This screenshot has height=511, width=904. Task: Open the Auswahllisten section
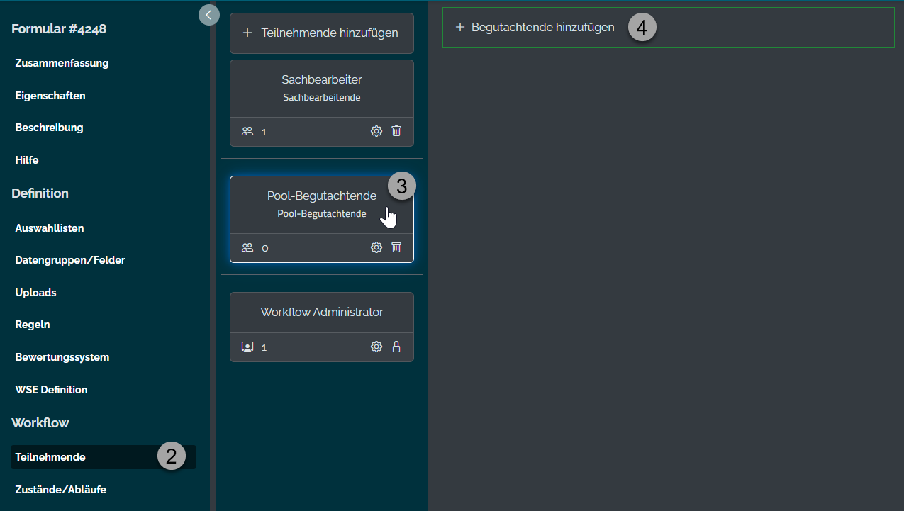[x=50, y=228]
